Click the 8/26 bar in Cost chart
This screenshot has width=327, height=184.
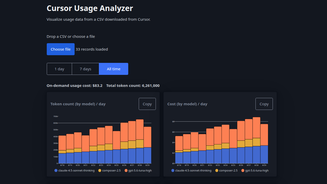(x=241, y=142)
